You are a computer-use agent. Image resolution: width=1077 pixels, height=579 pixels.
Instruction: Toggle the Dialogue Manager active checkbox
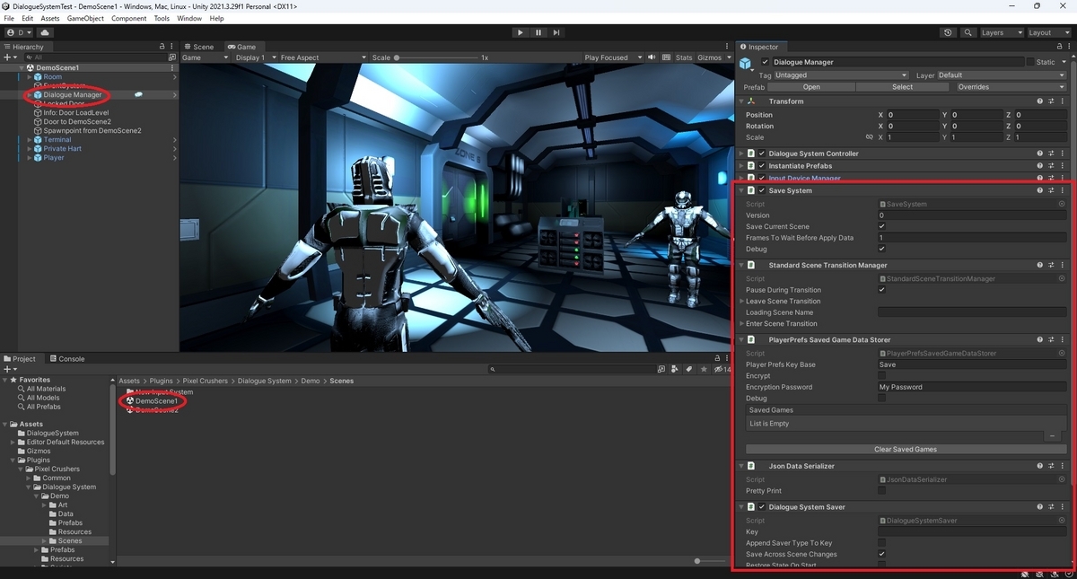click(765, 62)
